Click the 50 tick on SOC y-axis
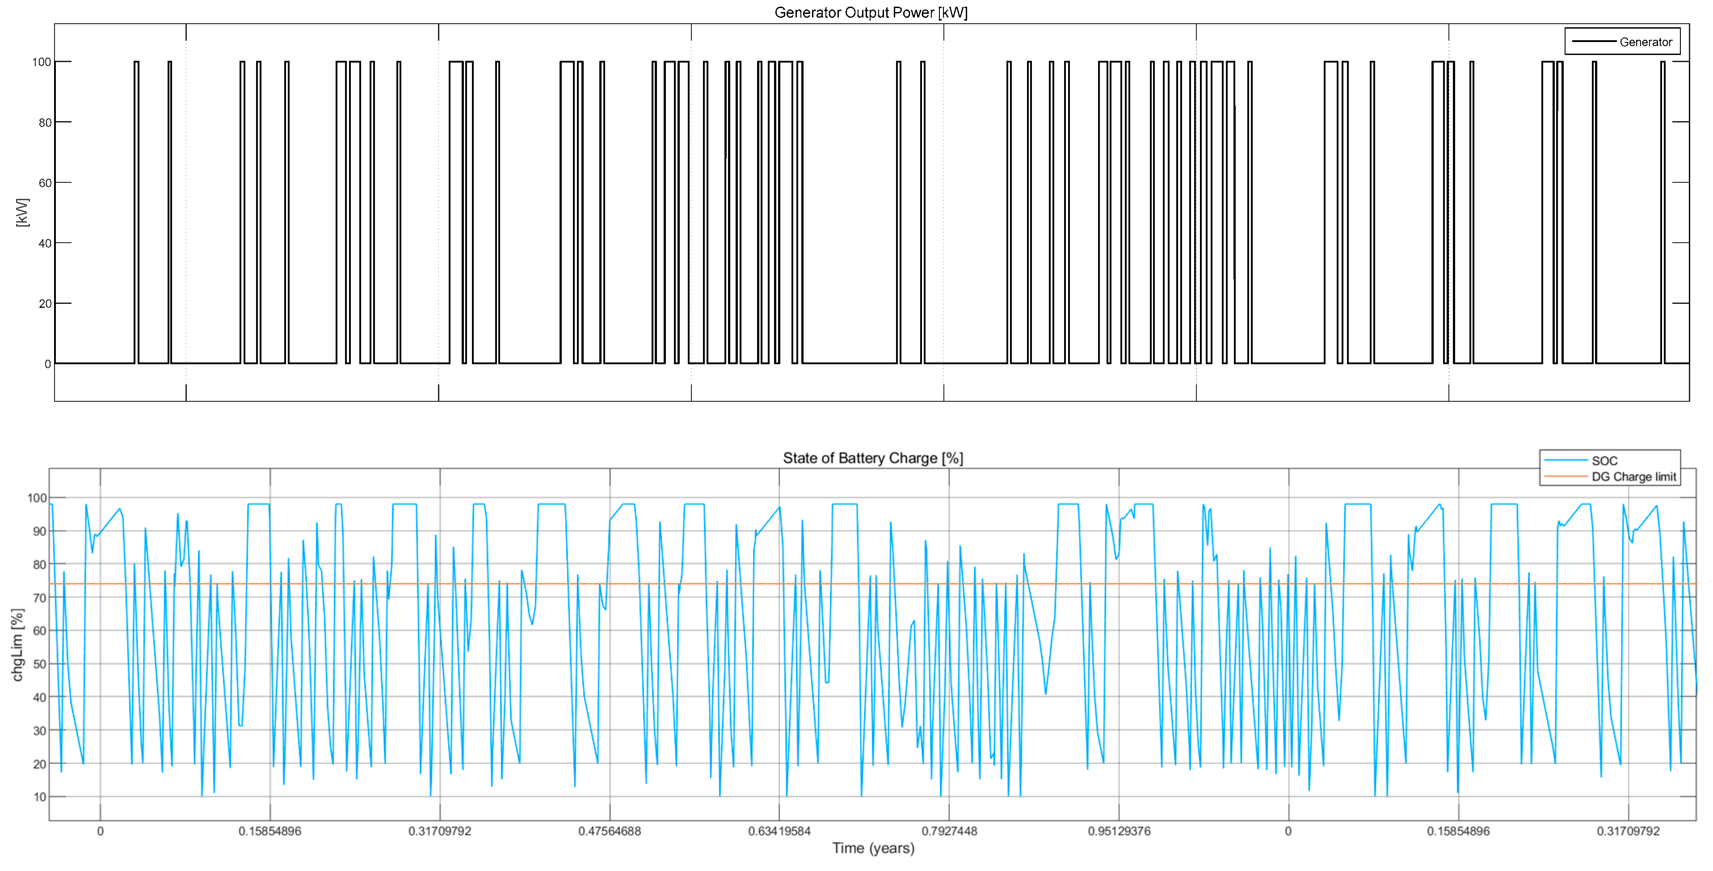 [39, 664]
